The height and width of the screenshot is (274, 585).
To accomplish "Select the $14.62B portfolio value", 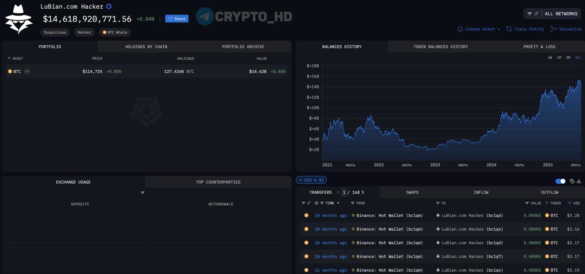I will [258, 72].
